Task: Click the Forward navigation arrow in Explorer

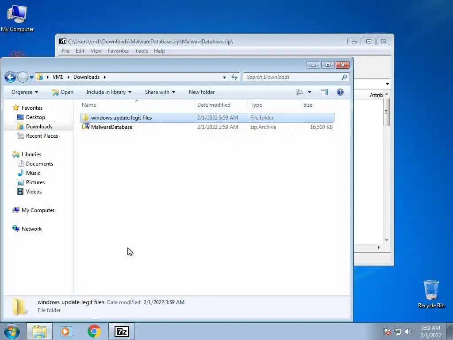Action: (23, 77)
